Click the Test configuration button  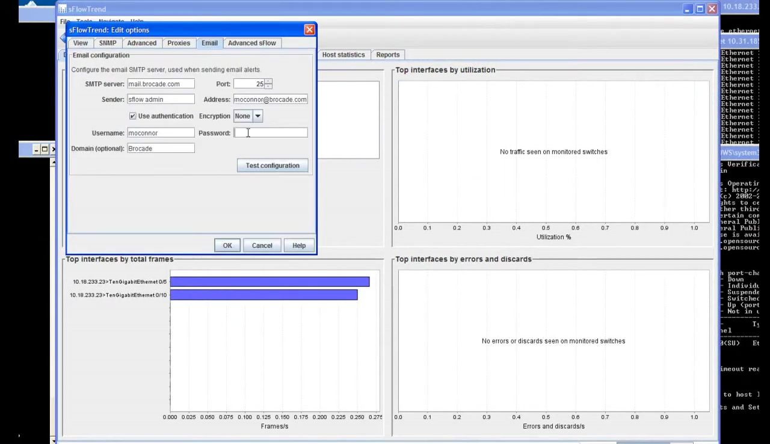273,165
